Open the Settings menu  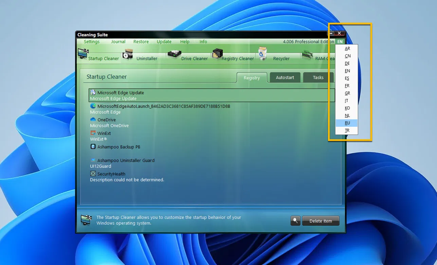tap(92, 42)
